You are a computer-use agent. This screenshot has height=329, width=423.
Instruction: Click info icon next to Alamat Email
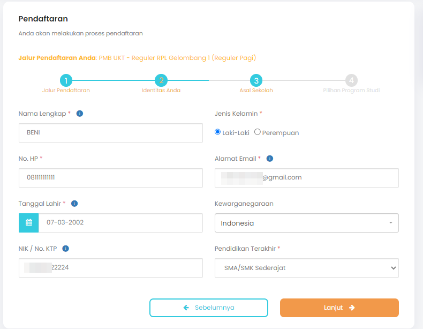click(270, 159)
